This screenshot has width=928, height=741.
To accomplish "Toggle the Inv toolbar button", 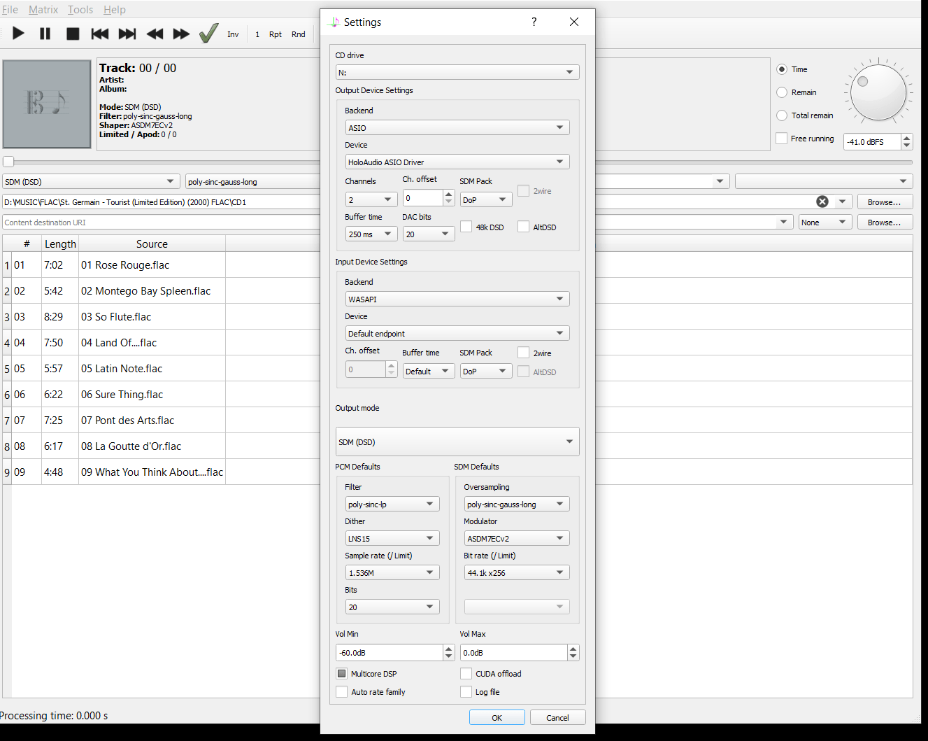I will coord(233,34).
